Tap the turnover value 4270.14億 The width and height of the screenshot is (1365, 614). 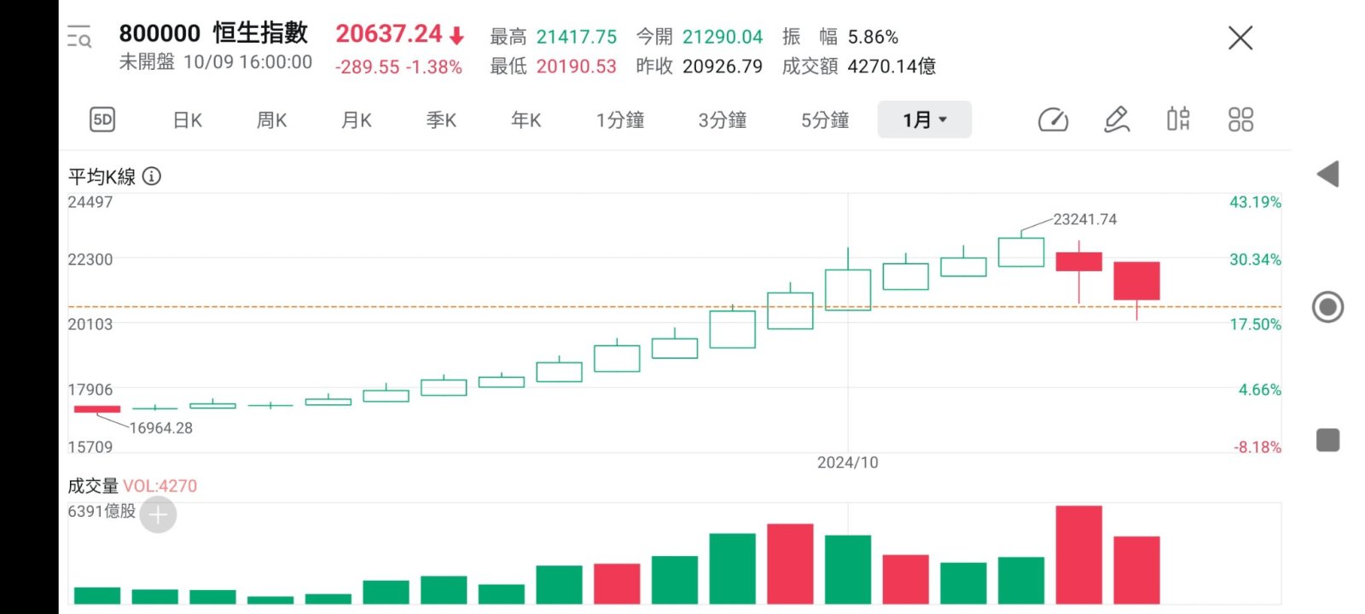tap(892, 67)
